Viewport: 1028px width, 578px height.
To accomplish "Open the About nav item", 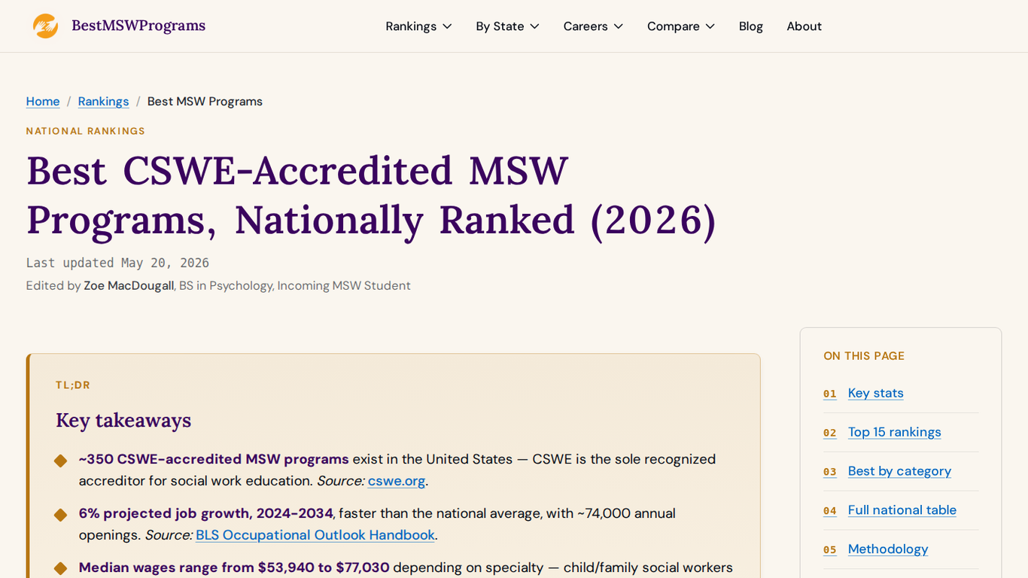I will click(x=804, y=26).
